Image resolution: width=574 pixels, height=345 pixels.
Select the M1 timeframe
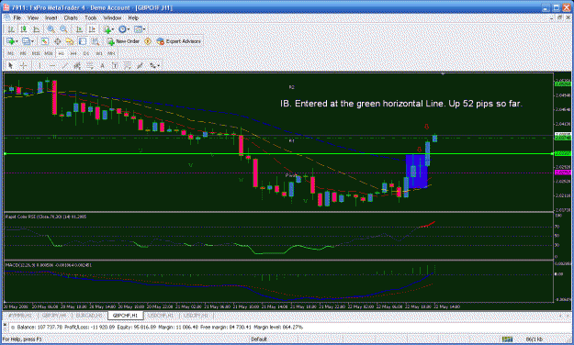pos(11,53)
